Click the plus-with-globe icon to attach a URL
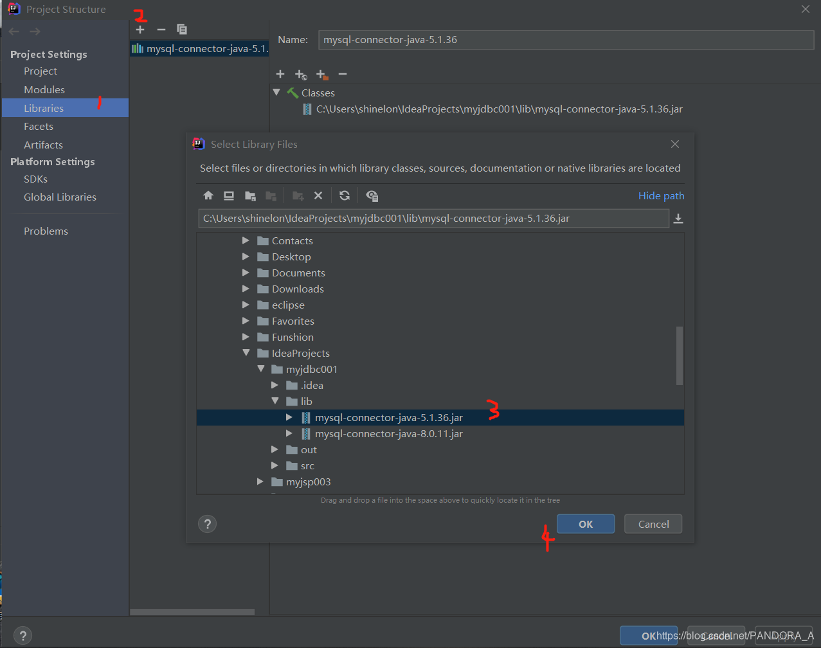 tap(301, 75)
